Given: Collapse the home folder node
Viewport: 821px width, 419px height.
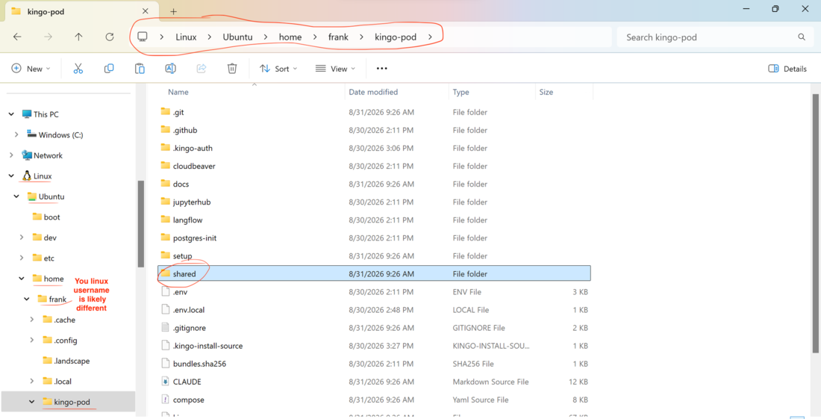Looking at the screenshot, I should pyautogui.click(x=22, y=279).
